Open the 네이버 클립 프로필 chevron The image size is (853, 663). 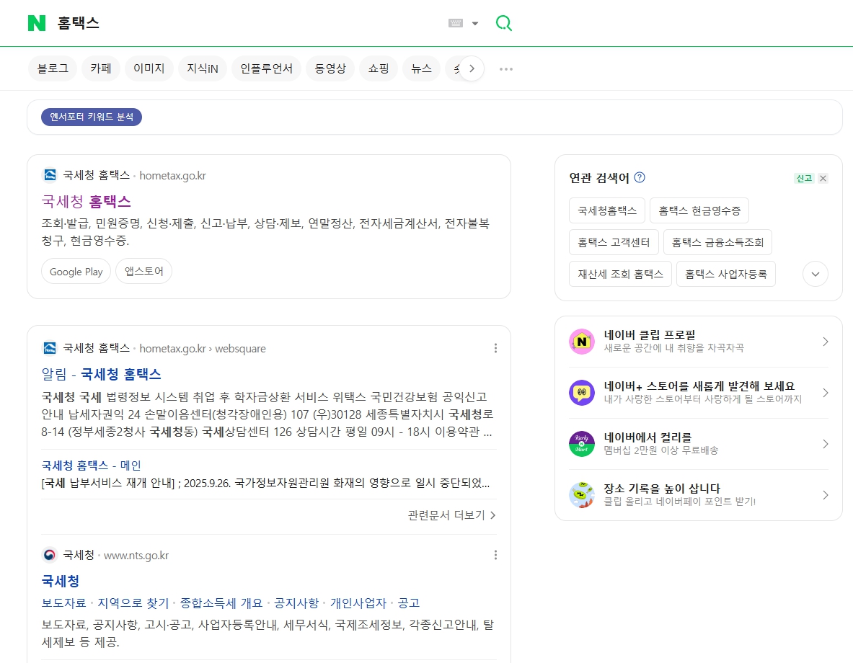click(x=826, y=342)
